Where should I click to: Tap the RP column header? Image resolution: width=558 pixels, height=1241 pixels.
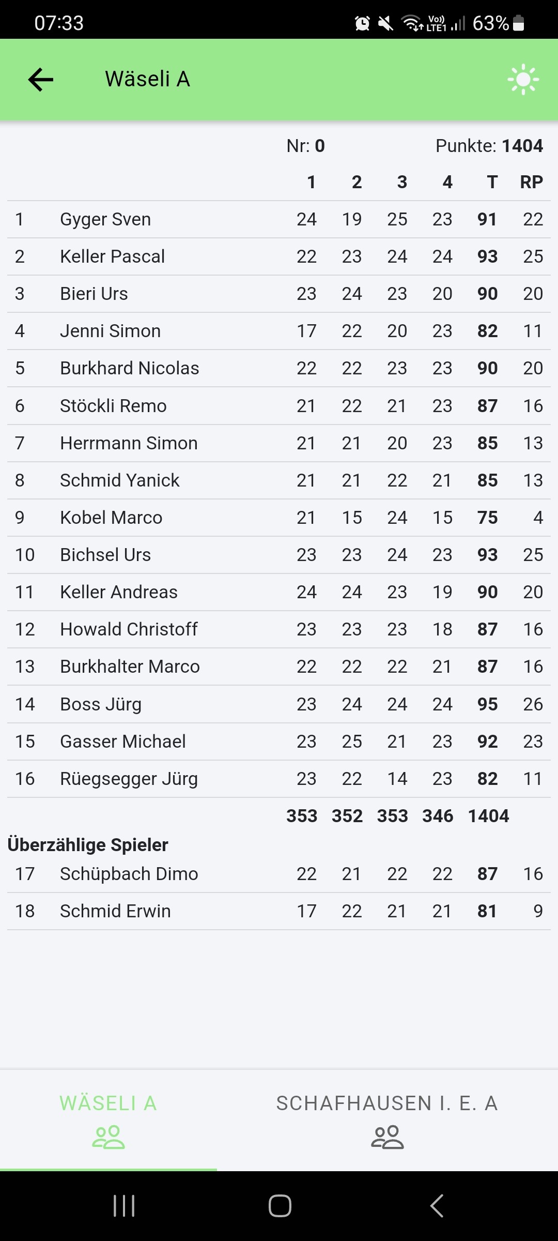[531, 182]
